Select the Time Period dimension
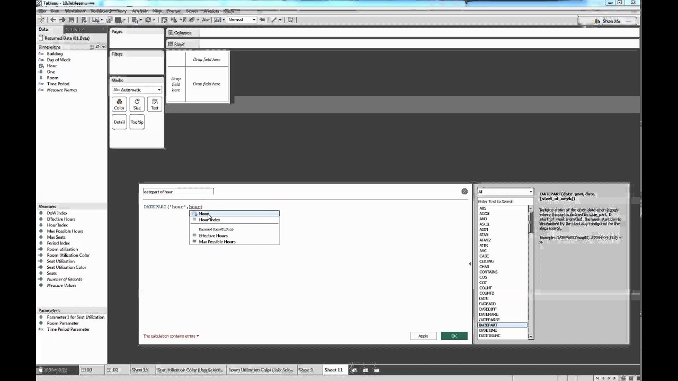The image size is (678, 381). (x=58, y=84)
